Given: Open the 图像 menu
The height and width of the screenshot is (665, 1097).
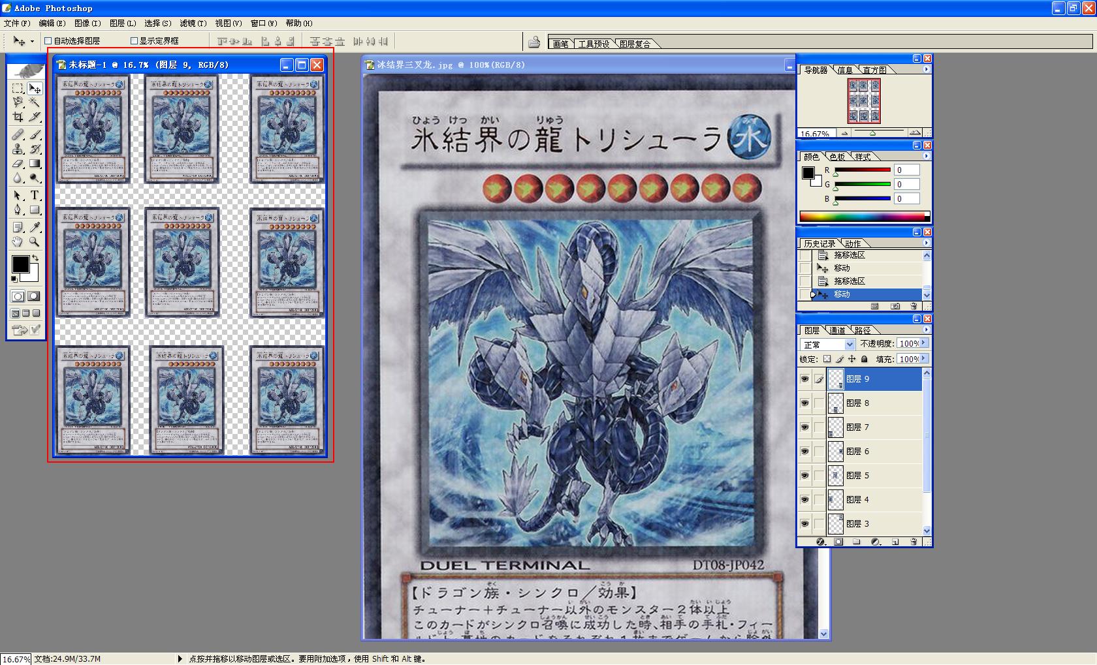Looking at the screenshot, I should click(x=87, y=23).
